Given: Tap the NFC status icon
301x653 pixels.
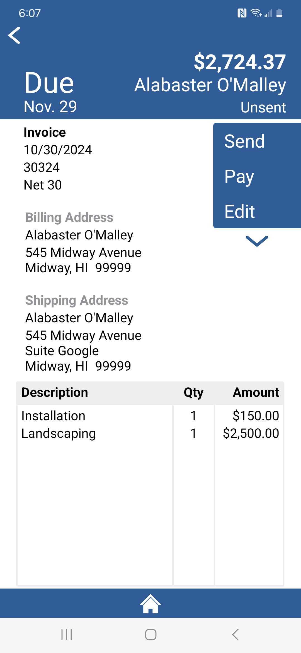Looking at the screenshot, I should click(x=242, y=13).
